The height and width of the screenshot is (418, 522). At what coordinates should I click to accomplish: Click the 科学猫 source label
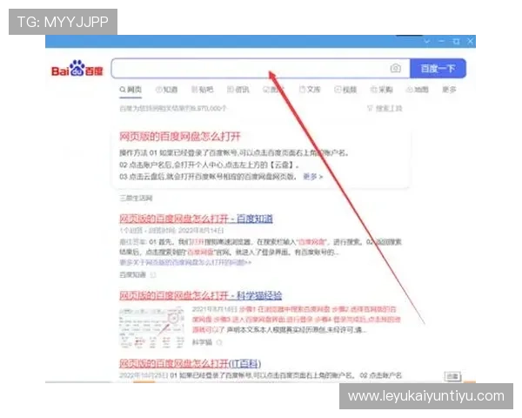pos(202,342)
